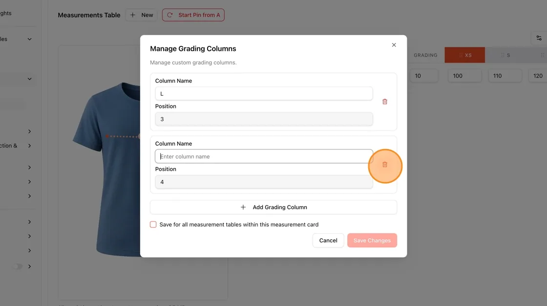Click the measurement cell showing 120
The height and width of the screenshot is (306, 547).
click(538, 76)
